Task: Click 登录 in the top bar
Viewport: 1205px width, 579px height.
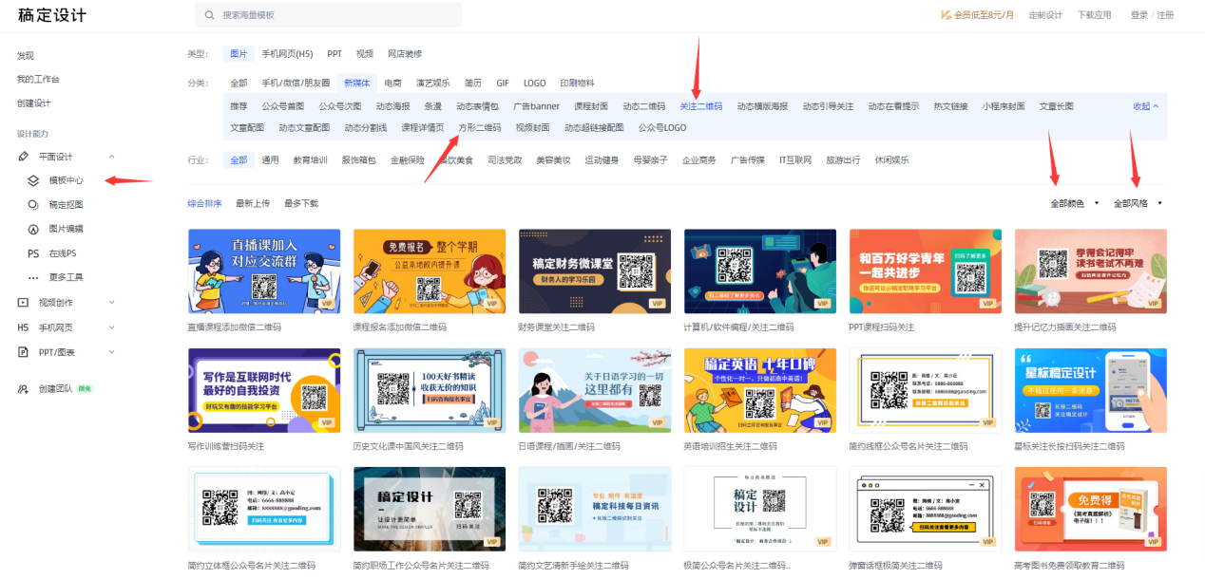Action: (1138, 15)
